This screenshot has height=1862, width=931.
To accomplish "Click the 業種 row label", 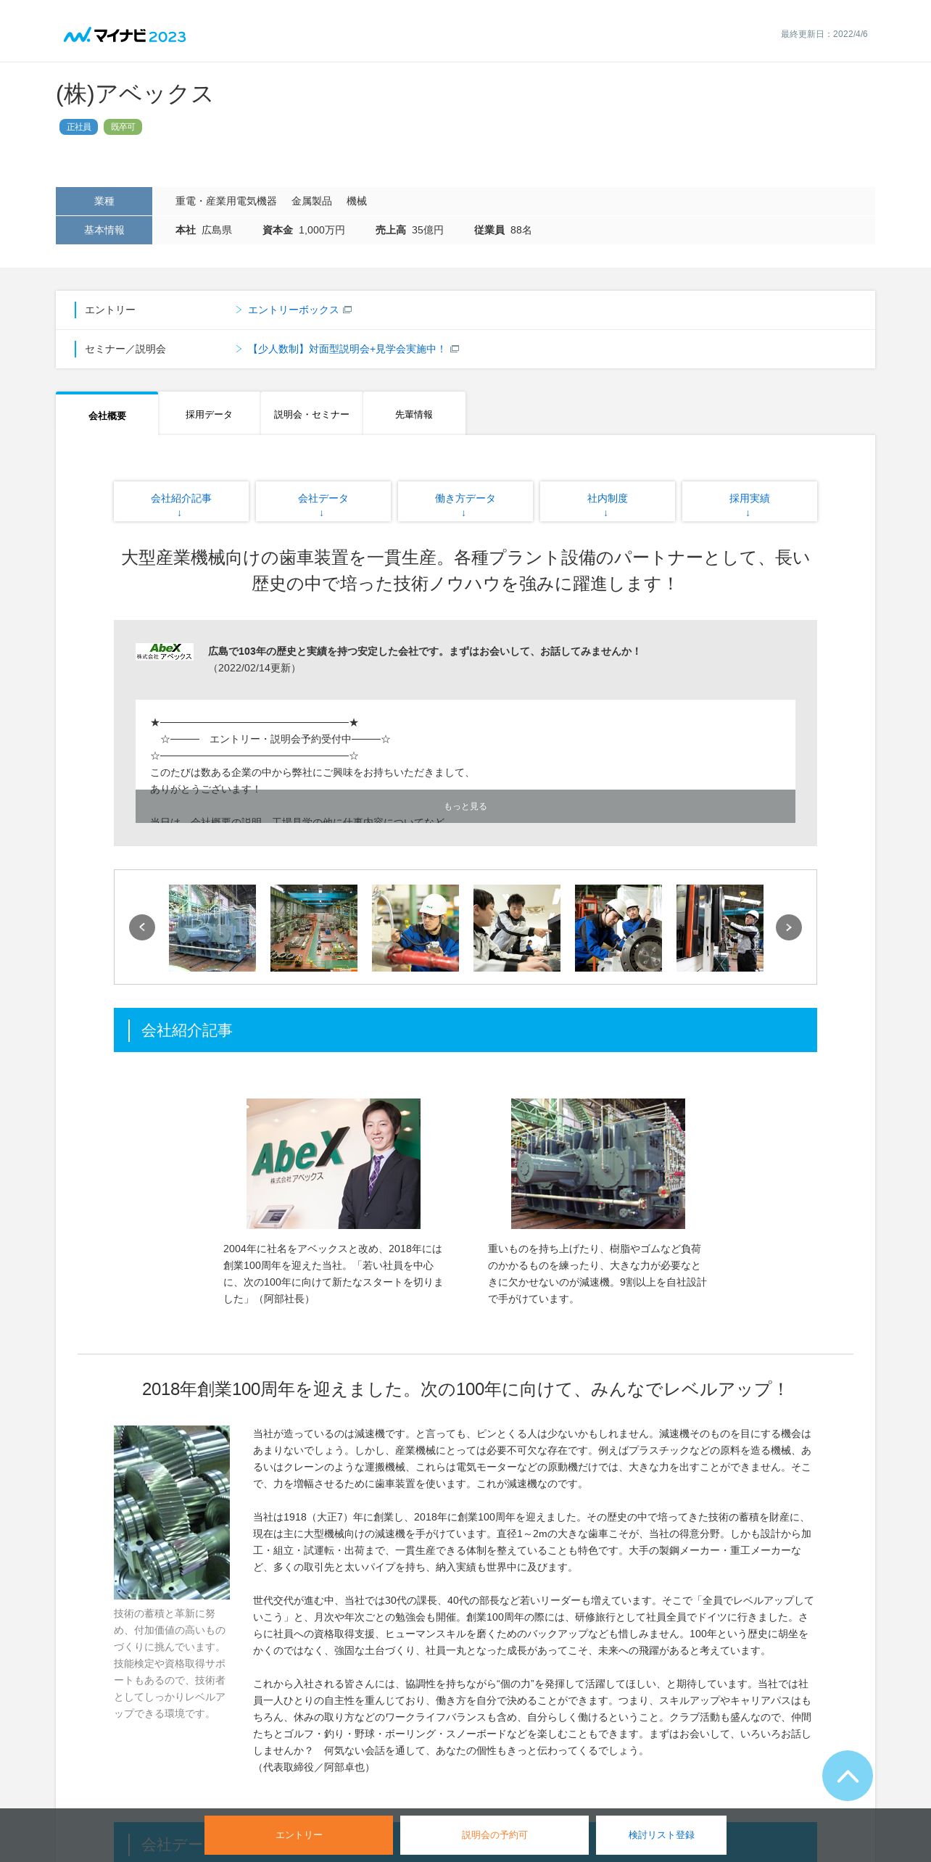I will tap(104, 201).
